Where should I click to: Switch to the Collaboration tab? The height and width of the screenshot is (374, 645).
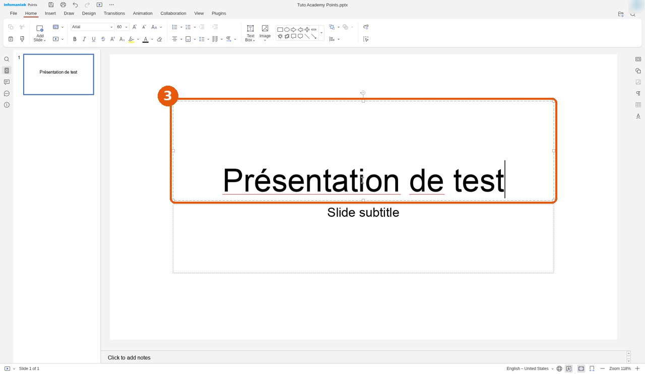click(x=173, y=13)
